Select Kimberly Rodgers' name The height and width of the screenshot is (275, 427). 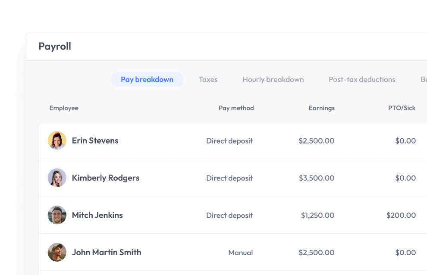coord(106,178)
